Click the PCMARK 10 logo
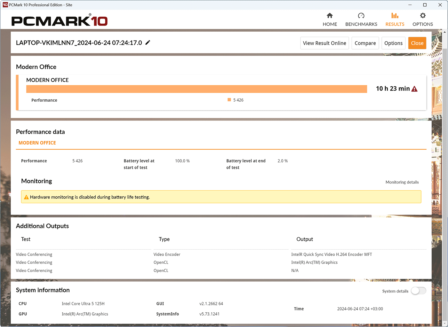The image size is (448, 327). [60, 20]
